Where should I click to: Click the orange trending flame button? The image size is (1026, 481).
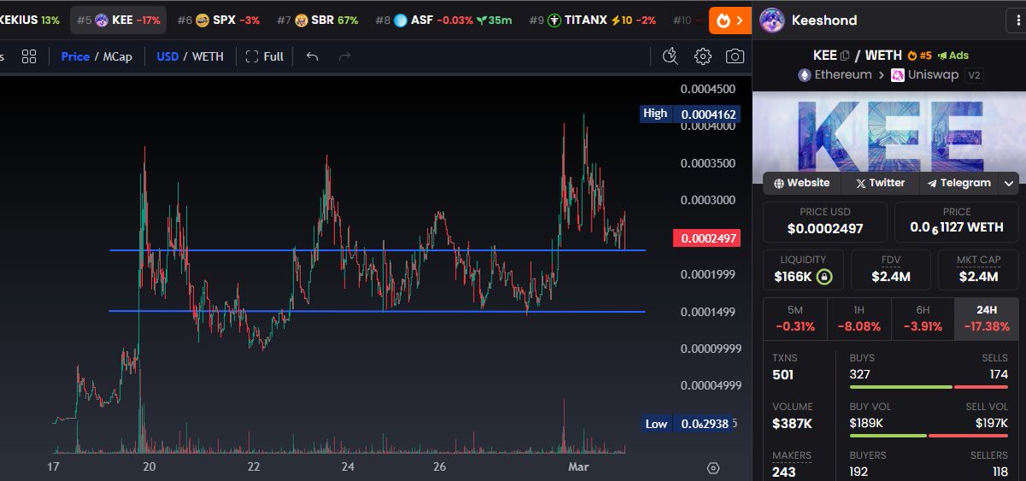pyautogui.click(x=730, y=20)
